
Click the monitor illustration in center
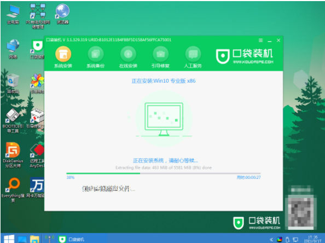point(164,119)
